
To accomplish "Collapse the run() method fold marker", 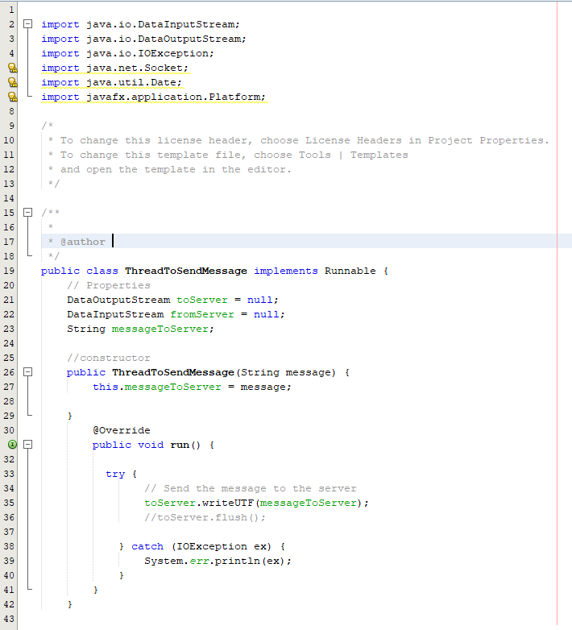I will pyautogui.click(x=27, y=445).
